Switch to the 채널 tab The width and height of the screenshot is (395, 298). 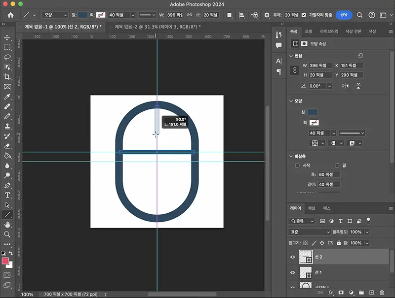tap(312, 208)
